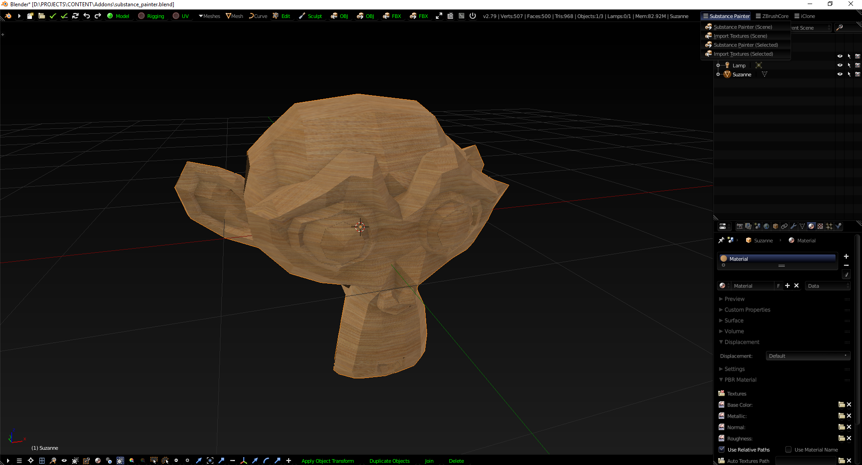Toggle Lamp visibility eye in outliner
Screen dimensions: 862x465
tap(840, 65)
